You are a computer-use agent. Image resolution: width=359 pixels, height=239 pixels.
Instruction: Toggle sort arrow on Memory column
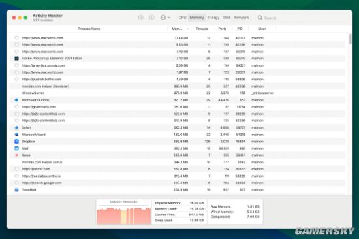click(188, 29)
